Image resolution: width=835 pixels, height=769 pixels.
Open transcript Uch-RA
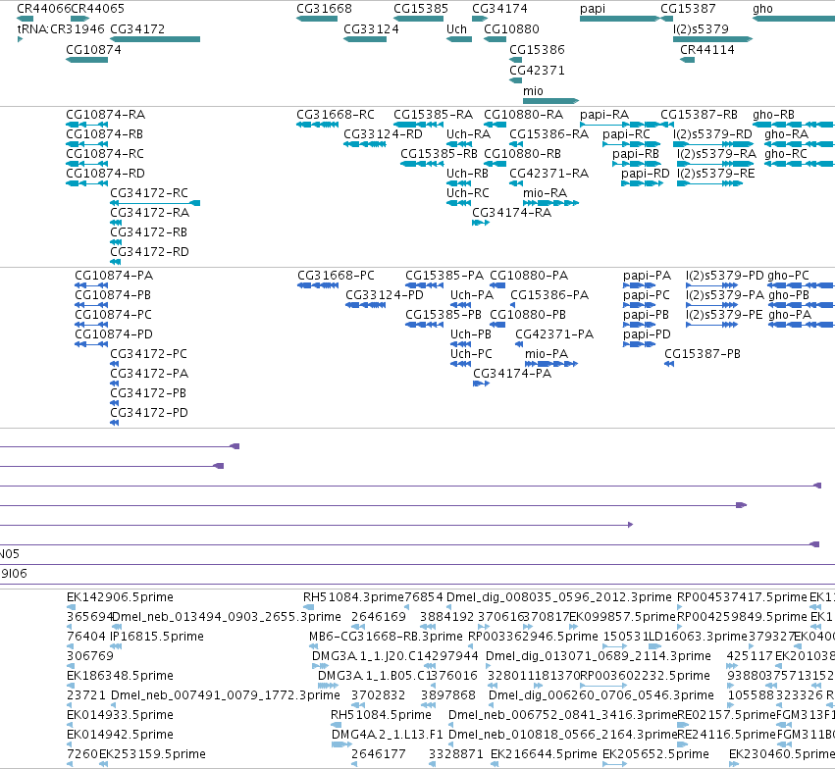(468, 134)
